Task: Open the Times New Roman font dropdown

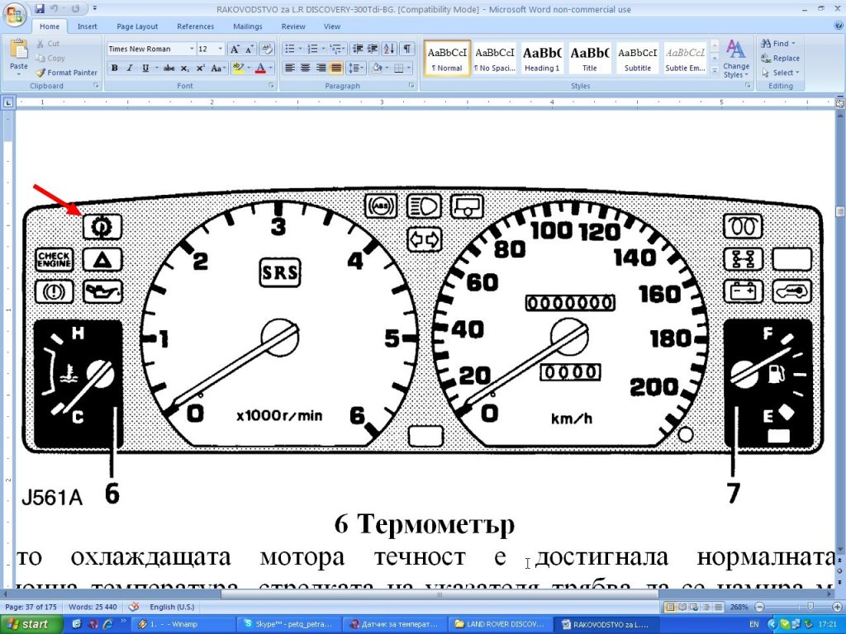Action: click(192, 50)
